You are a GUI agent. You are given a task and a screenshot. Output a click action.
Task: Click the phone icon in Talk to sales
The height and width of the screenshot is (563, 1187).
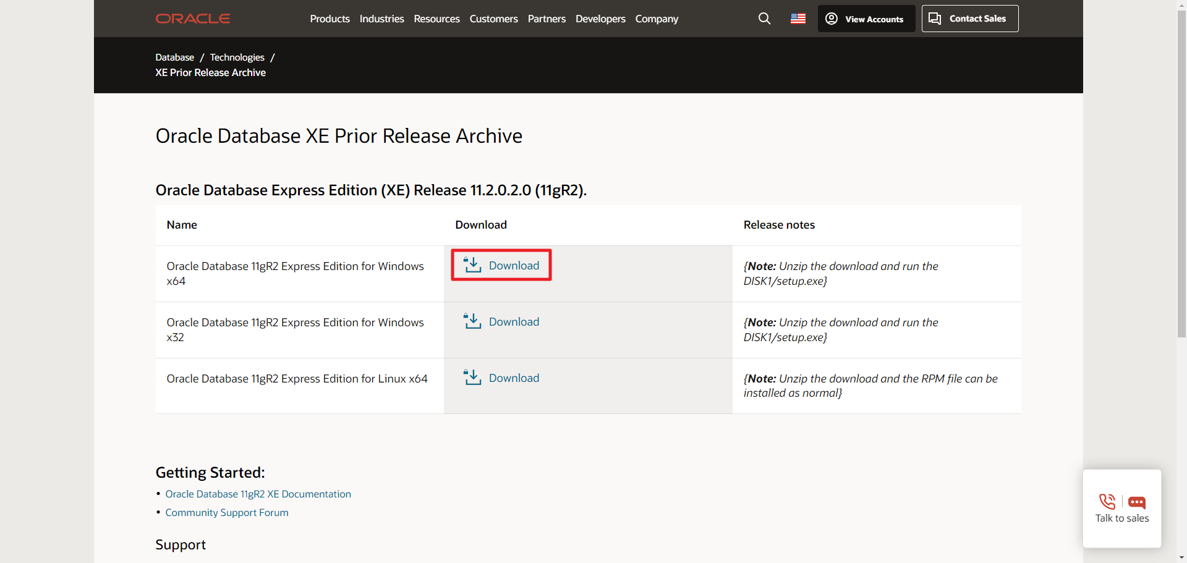pos(1107,501)
